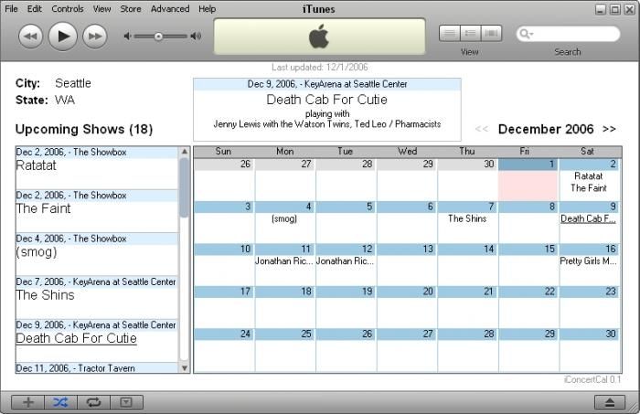Click the Upcoming Shows (18) heading

pos(84,129)
